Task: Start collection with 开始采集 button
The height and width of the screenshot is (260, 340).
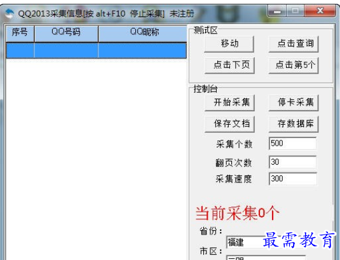Action: click(229, 103)
